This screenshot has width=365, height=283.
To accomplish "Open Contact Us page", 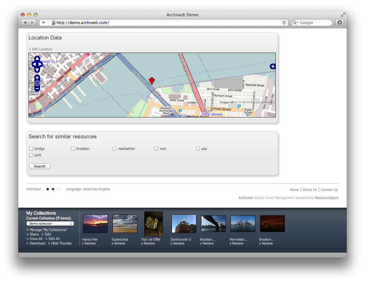I will click(329, 190).
